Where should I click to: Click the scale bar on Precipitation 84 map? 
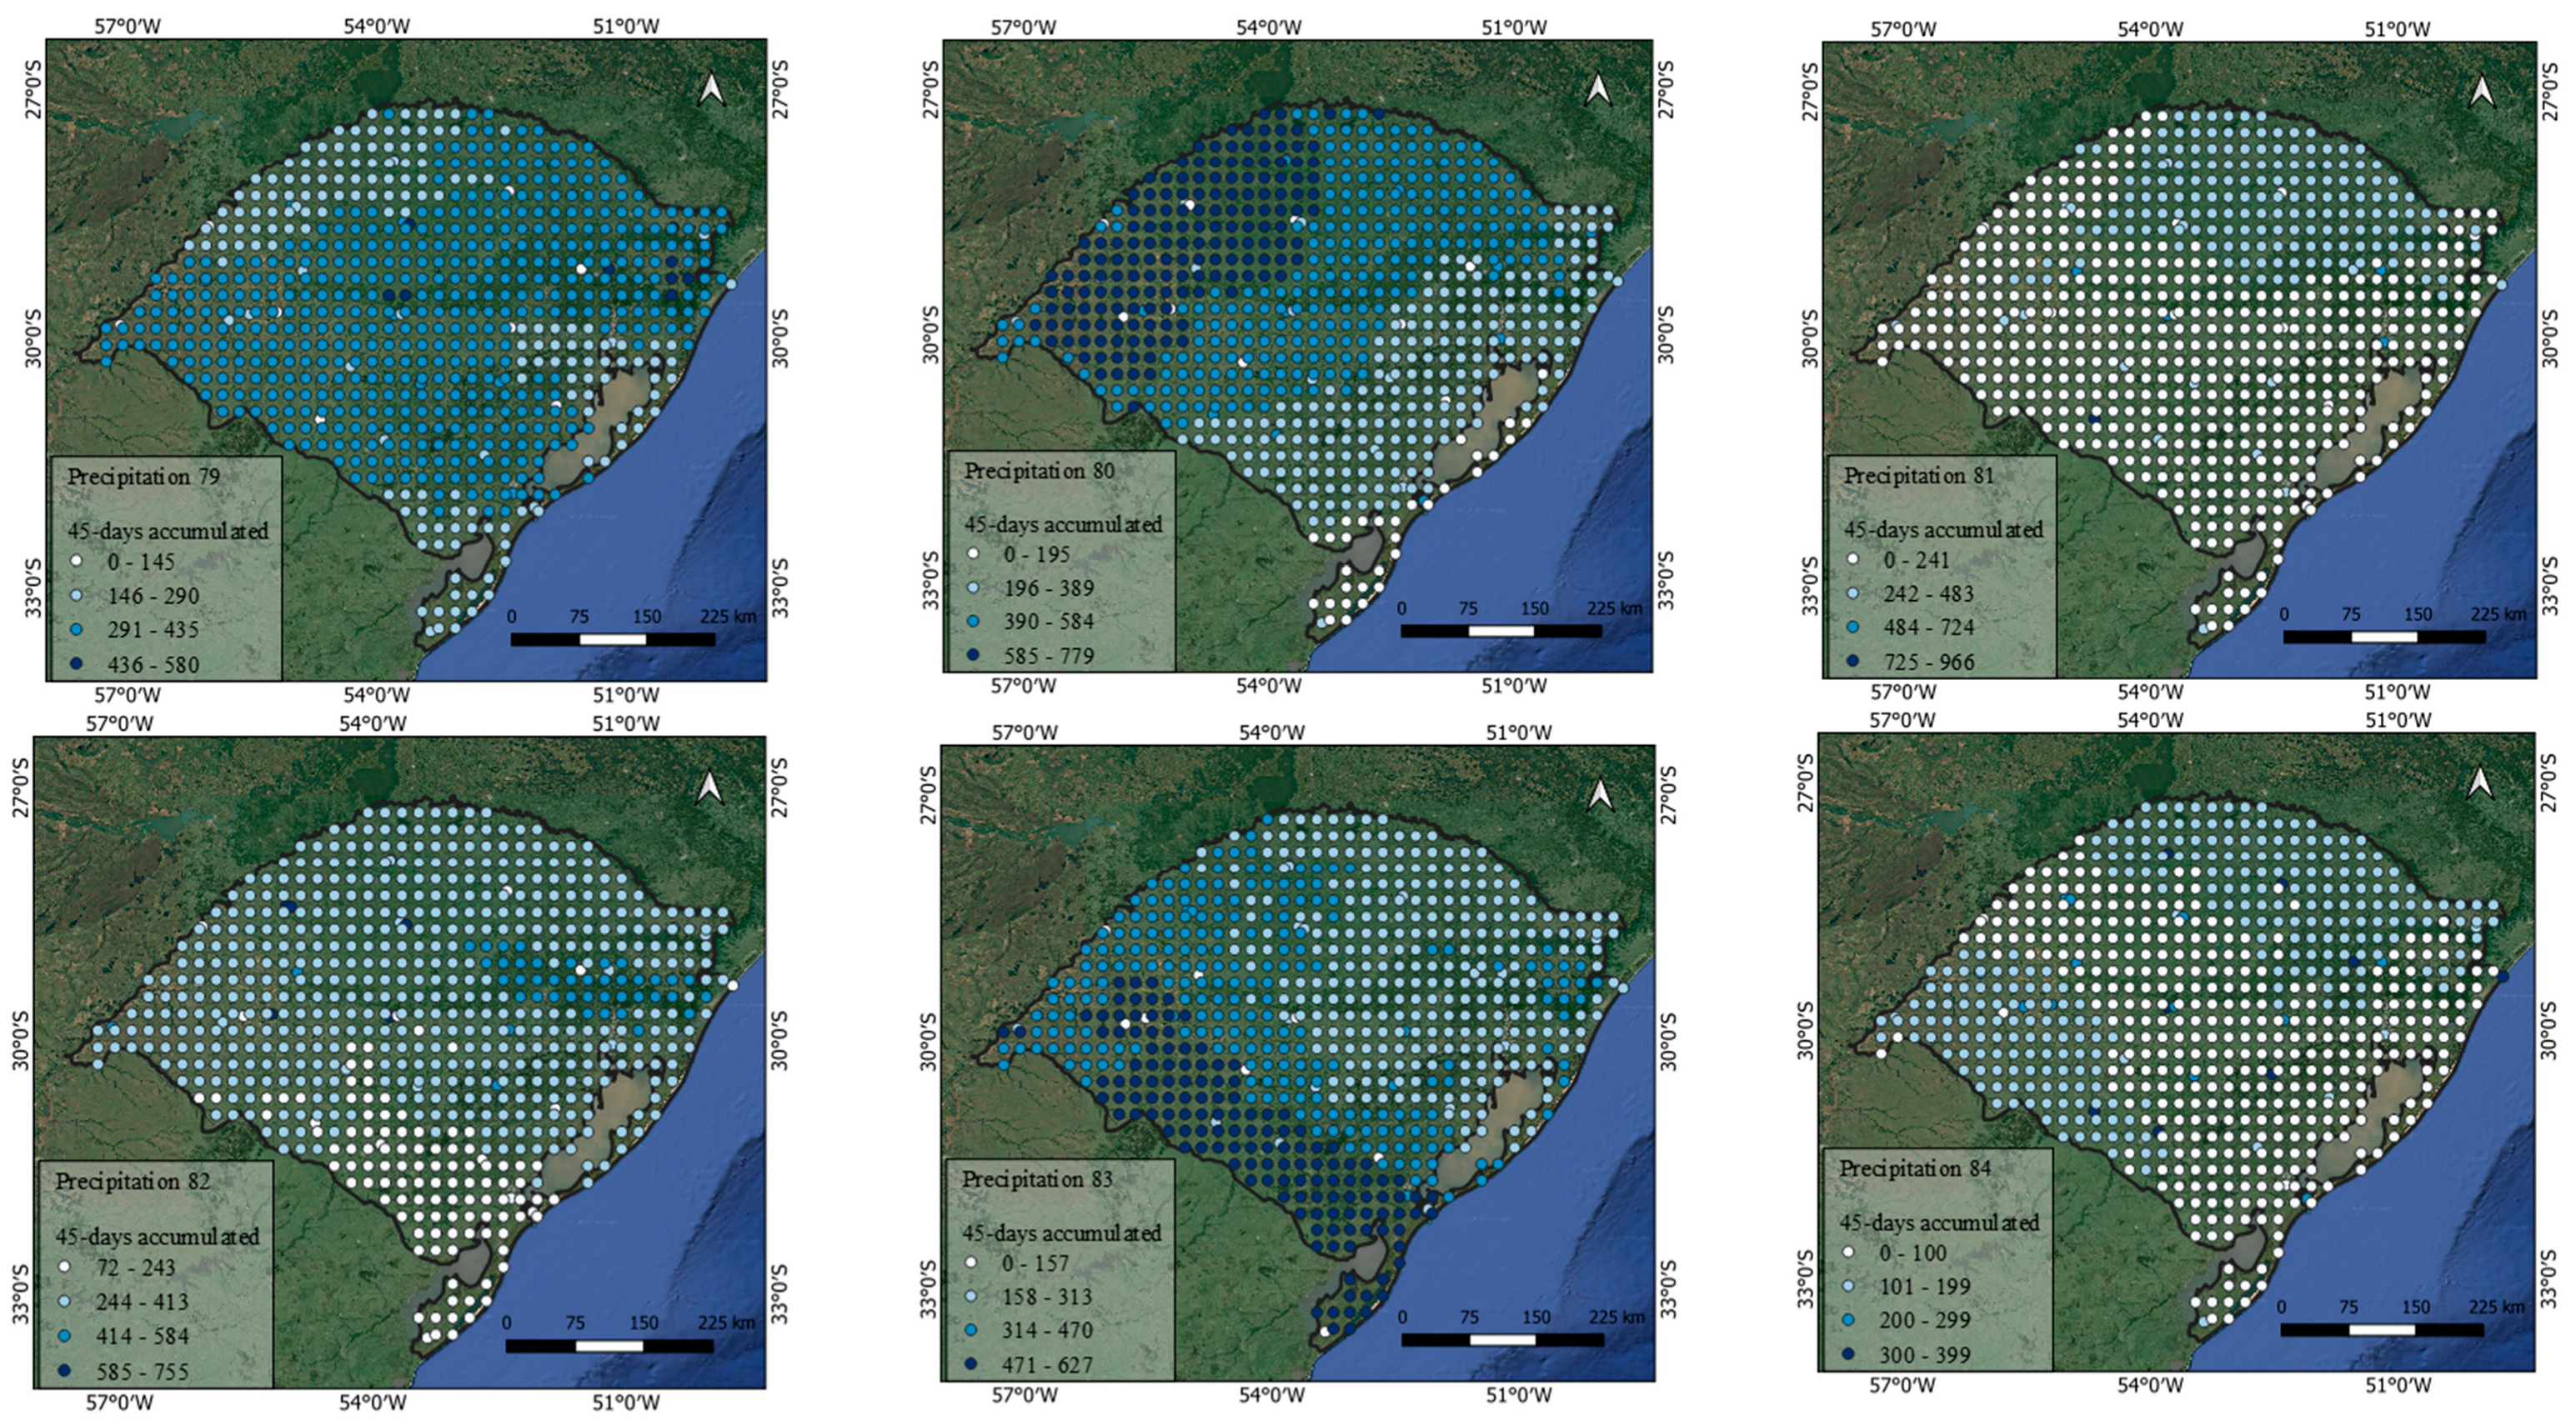(x=2382, y=1330)
